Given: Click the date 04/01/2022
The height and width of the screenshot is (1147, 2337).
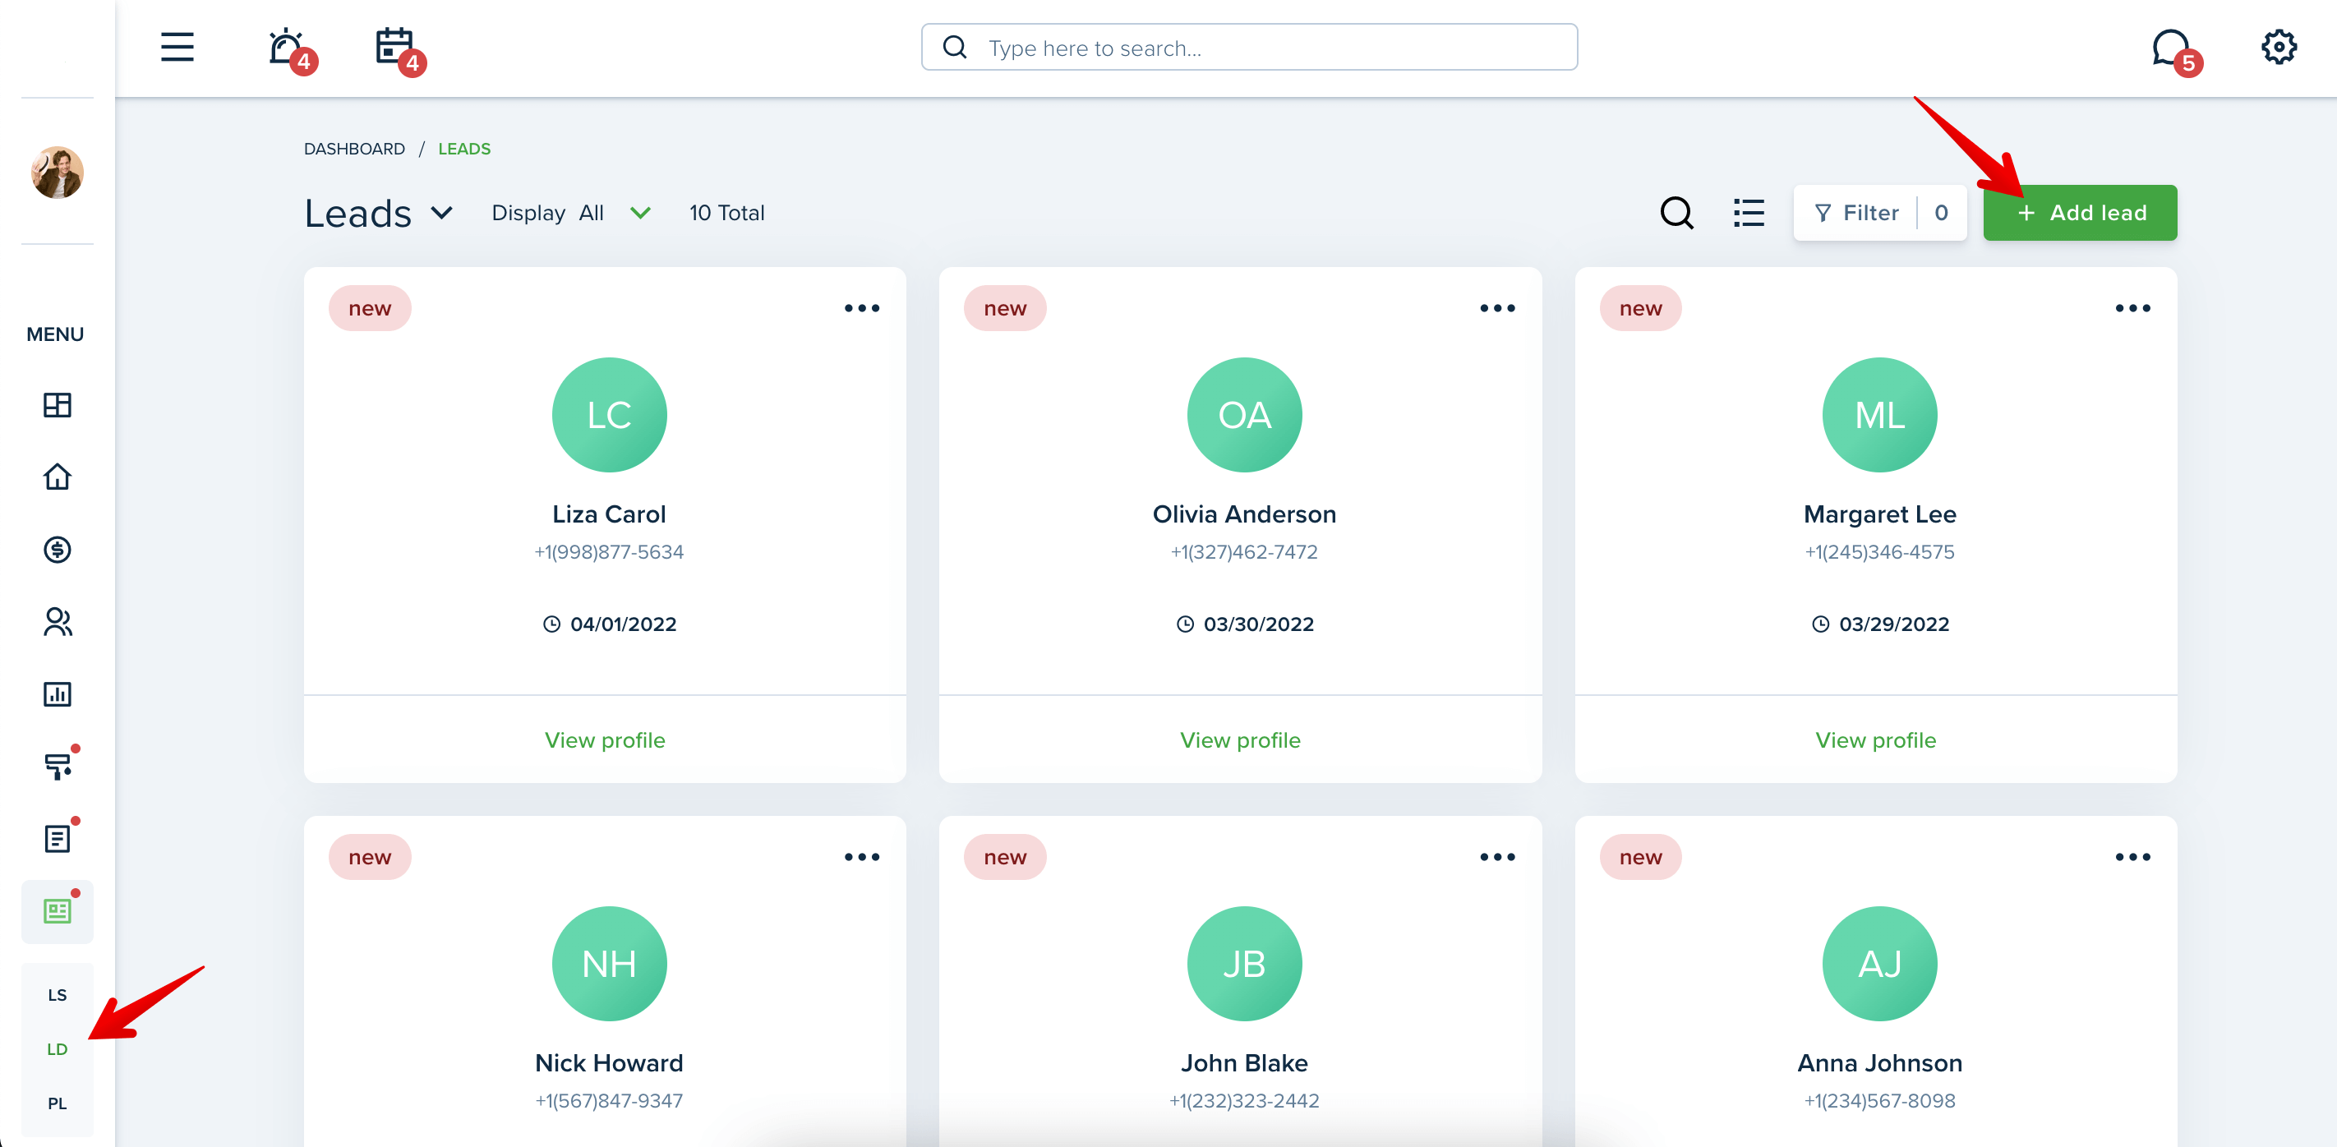Looking at the screenshot, I should pyautogui.click(x=622, y=624).
